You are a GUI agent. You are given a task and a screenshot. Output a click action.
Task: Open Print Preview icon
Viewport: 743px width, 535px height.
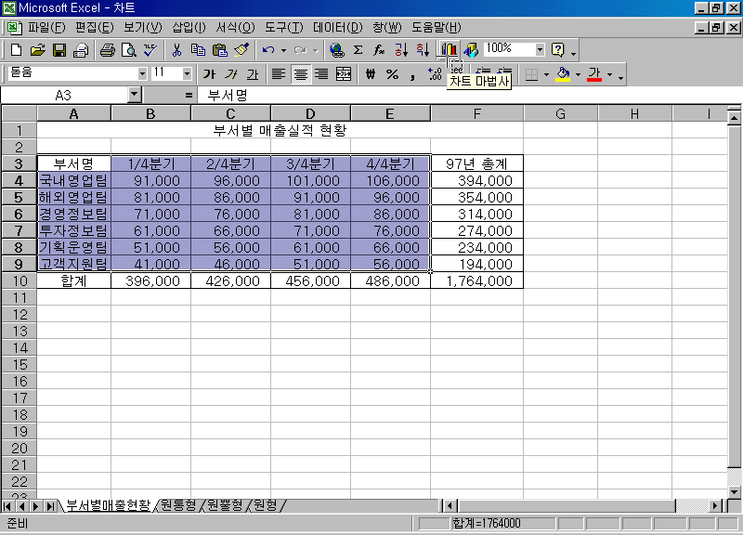click(x=129, y=50)
